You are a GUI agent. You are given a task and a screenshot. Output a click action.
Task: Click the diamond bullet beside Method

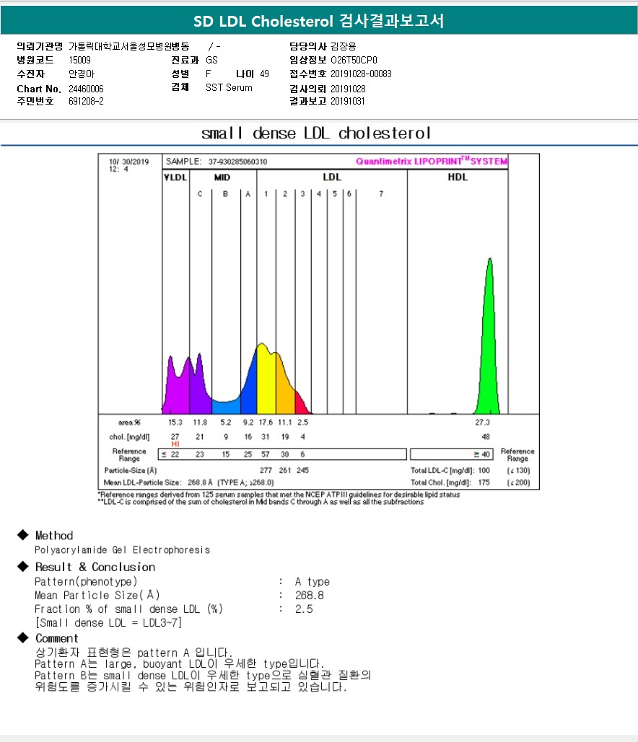tap(22, 535)
